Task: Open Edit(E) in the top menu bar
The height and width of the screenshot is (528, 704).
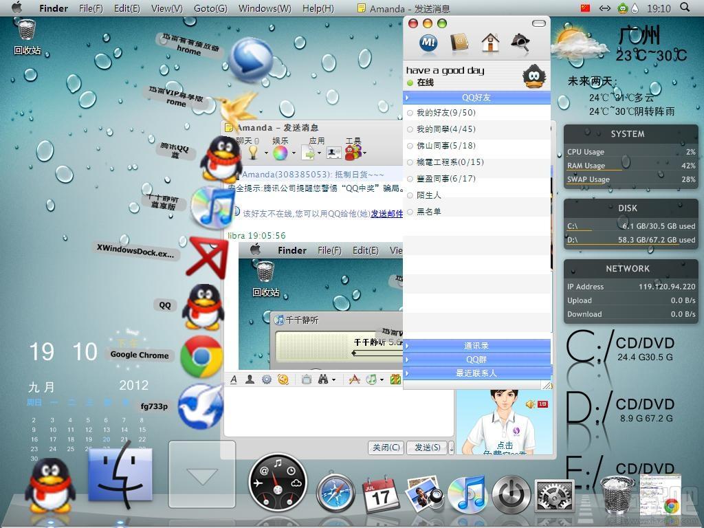Action: click(127, 8)
